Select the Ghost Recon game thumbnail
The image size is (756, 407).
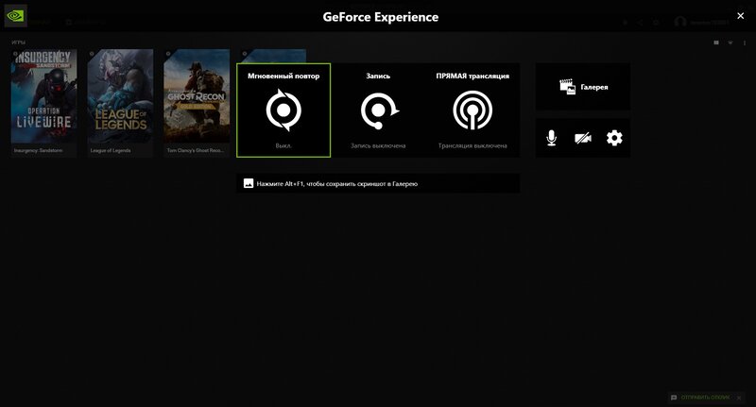click(x=197, y=103)
